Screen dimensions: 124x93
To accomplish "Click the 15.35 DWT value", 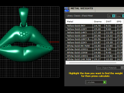I will tap(109, 42).
